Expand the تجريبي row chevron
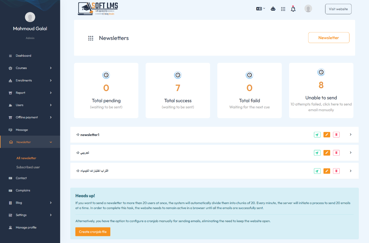 (351, 153)
